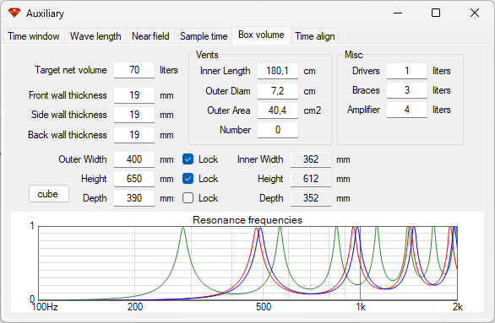Enable the Depth Lock checkbox
The width and height of the screenshot is (495, 323).
[x=188, y=198]
